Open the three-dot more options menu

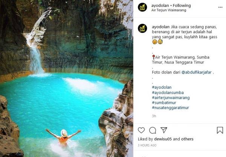click(x=220, y=7)
